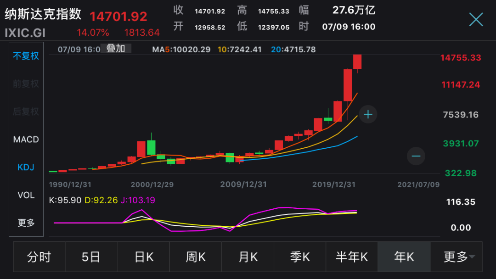This screenshot has height=279, width=496.
Task: Click the 2019/12/31 date axis label
Action: 334,184
